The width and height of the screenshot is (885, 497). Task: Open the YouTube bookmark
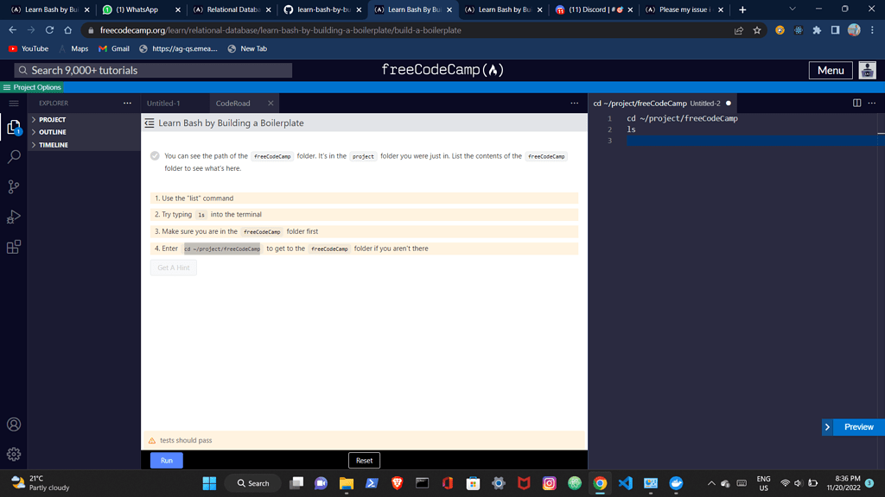29,49
